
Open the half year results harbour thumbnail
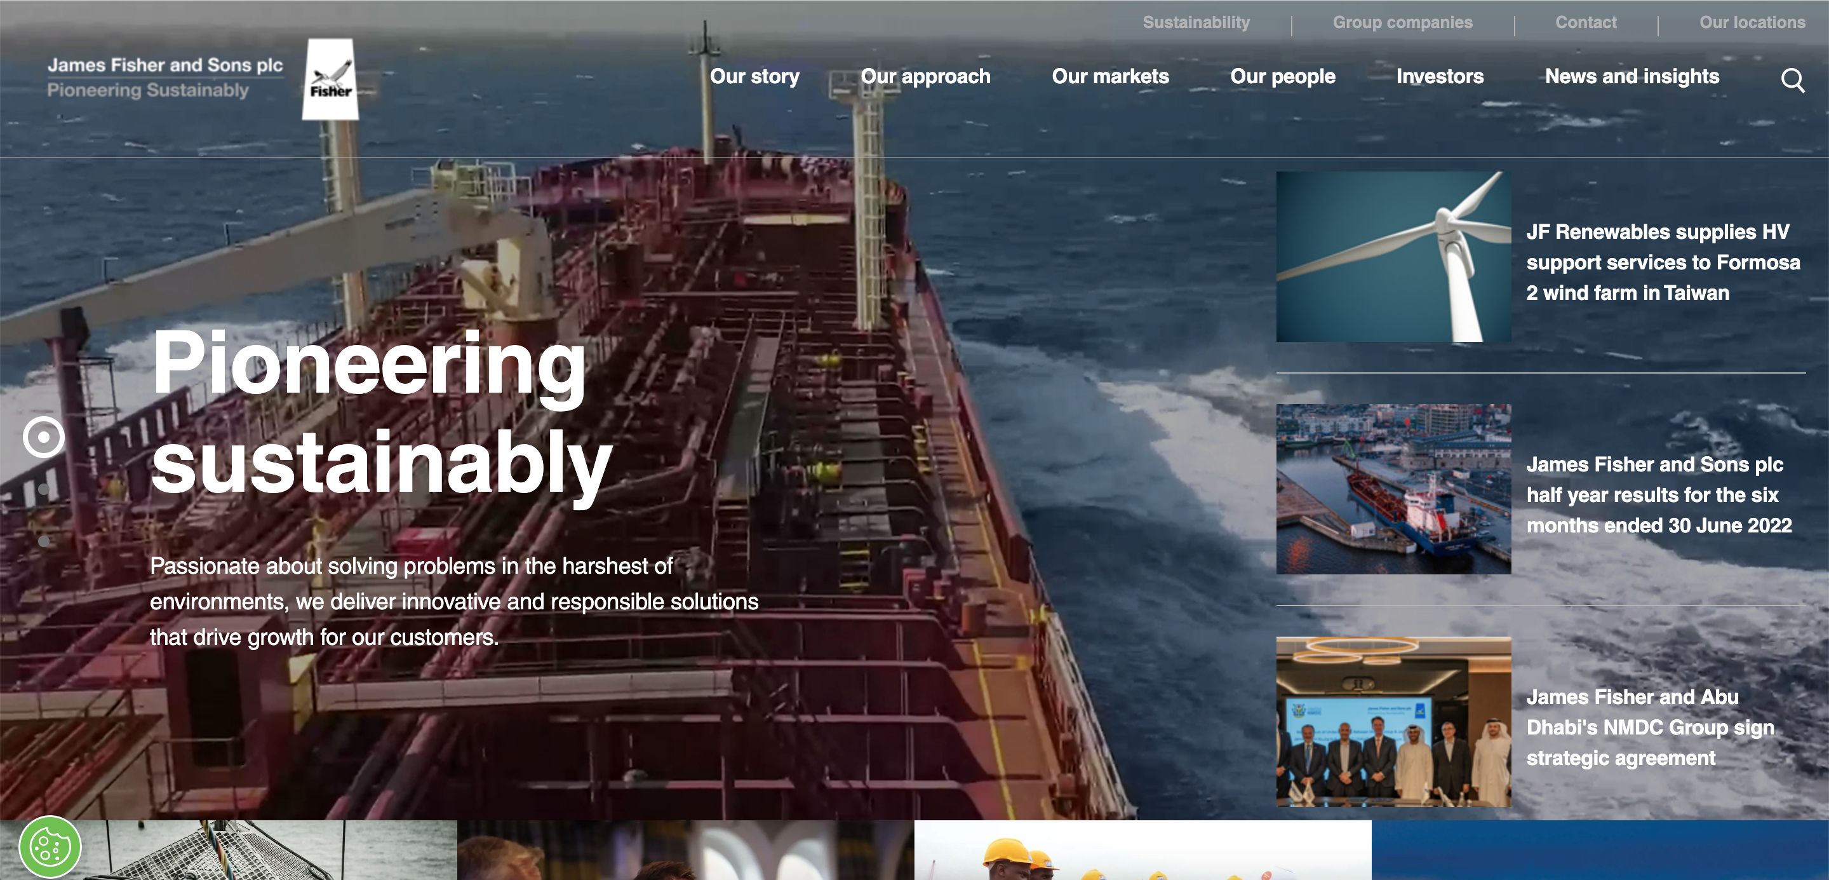(x=1393, y=489)
